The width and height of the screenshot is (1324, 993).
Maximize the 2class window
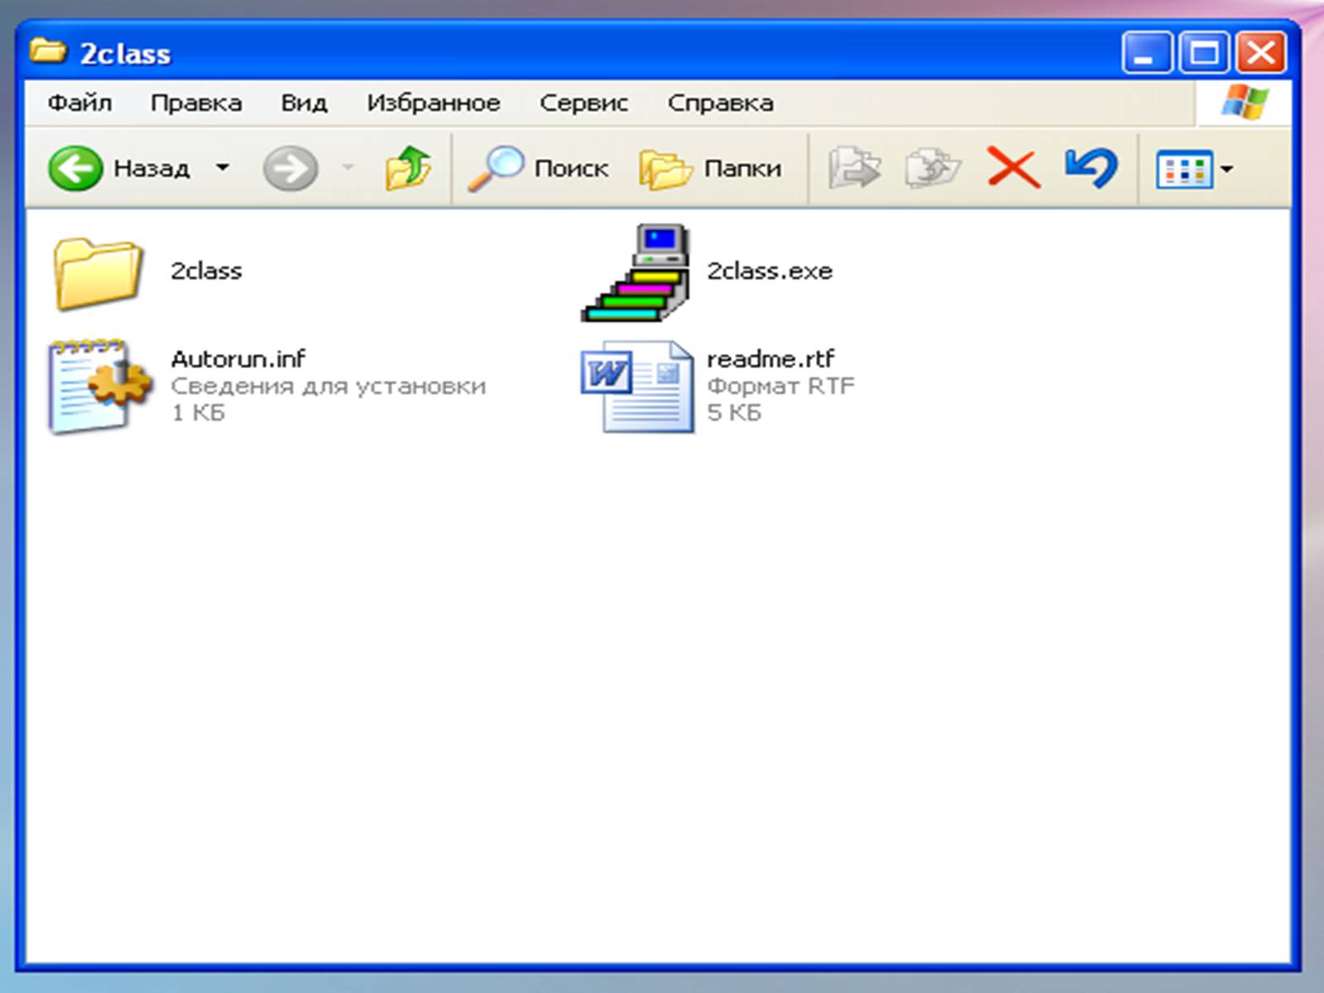click(1204, 54)
